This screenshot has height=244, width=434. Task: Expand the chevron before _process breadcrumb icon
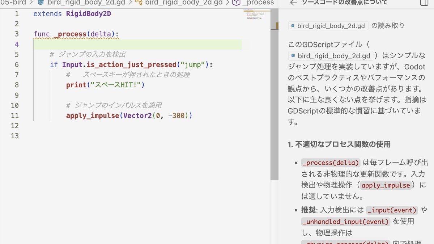pos(227,3)
